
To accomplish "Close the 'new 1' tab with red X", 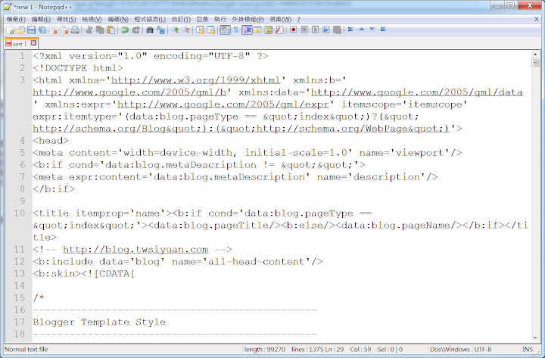I will [33, 43].
